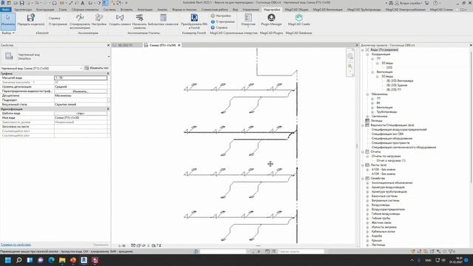Click Шаблон вида <Нет> button
Image resolution: width=473 pixels, height=266 pixels.
pos(81,113)
